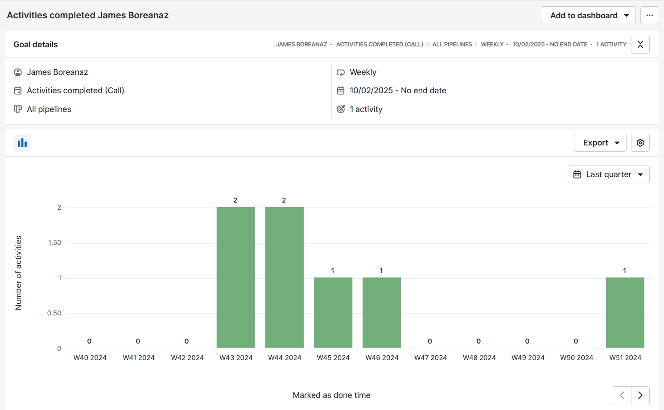The height and width of the screenshot is (410, 664).
Task: Select the bar chart view icon
Action: 22,142
